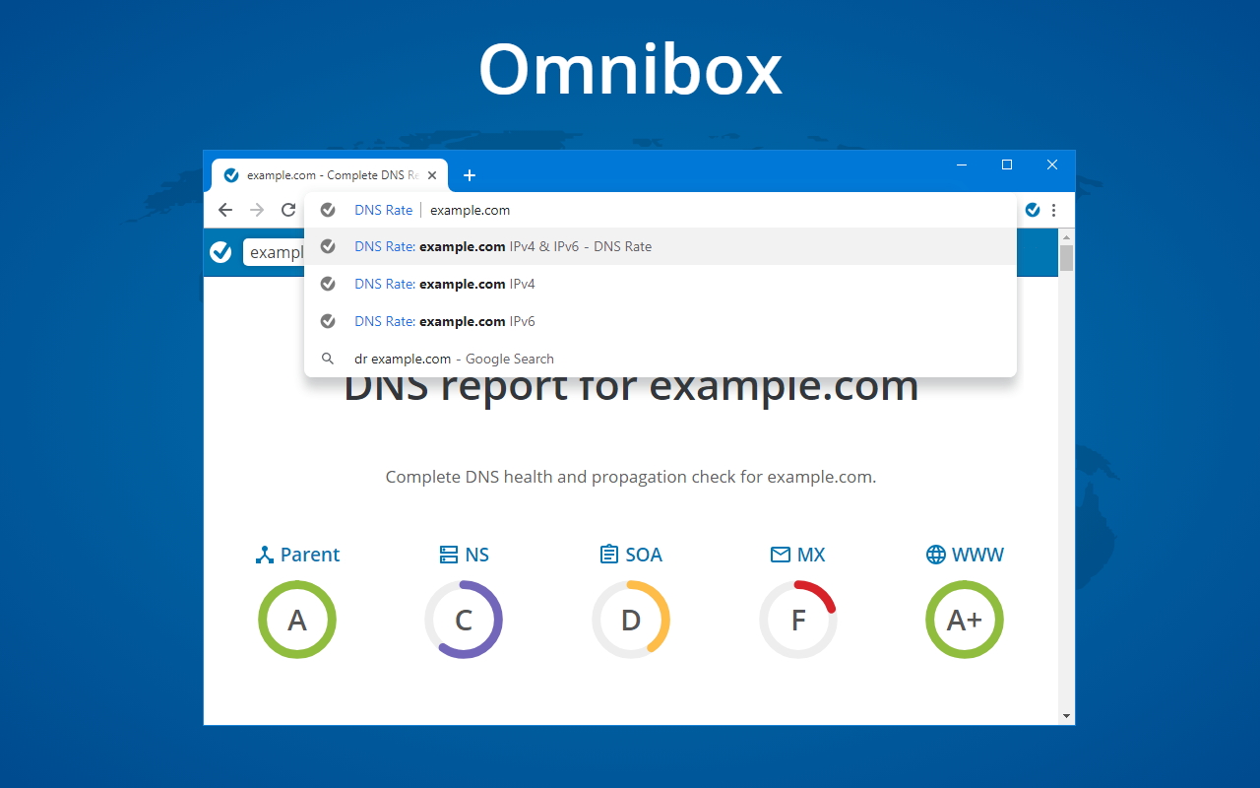
Task: Minimize the browser window
Action: [962, 164]
